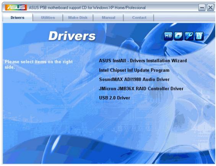
Task: Install Intel Chipset Inf Update Program
Action: click(x=134, y=70)
